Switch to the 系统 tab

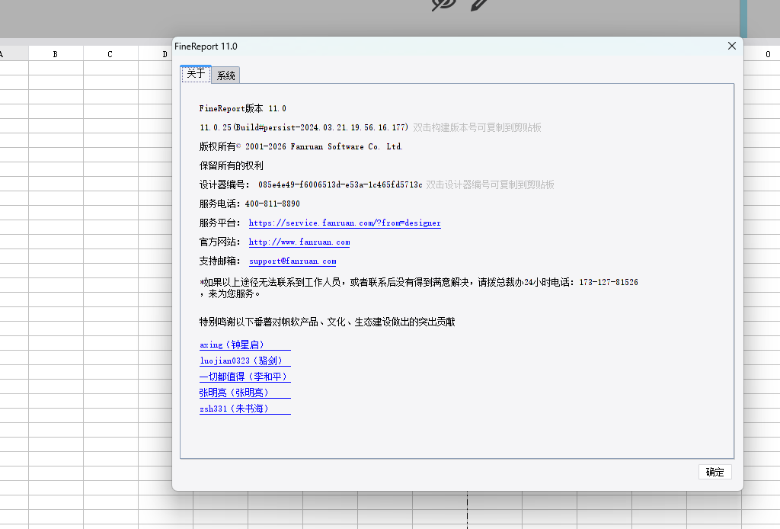click(225, 75)
